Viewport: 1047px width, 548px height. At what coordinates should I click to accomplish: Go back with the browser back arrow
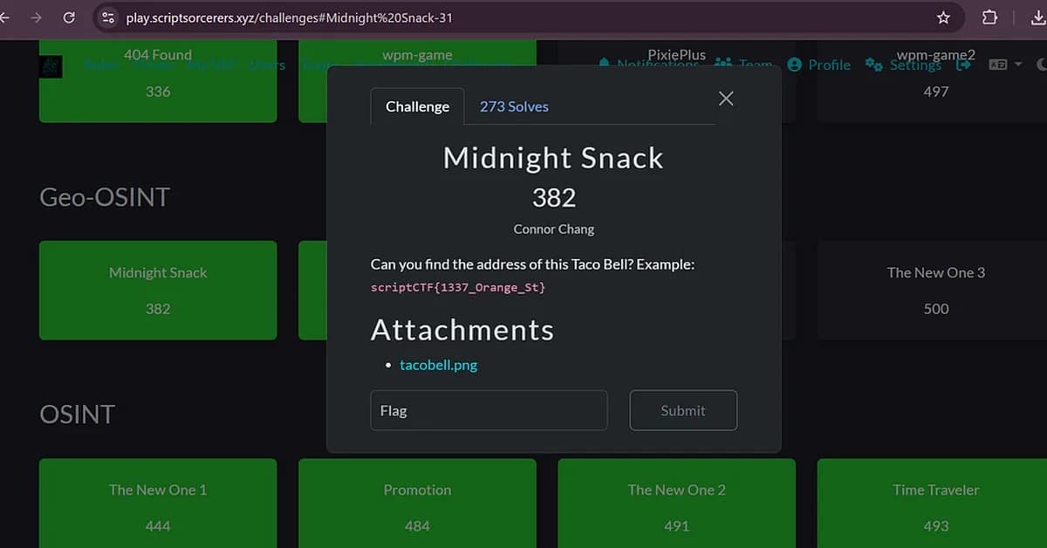(x=4, y=17)
